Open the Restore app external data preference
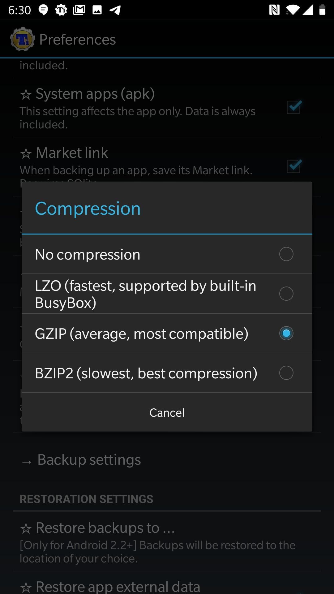This screenshot has width=334, height=594. 118,586
